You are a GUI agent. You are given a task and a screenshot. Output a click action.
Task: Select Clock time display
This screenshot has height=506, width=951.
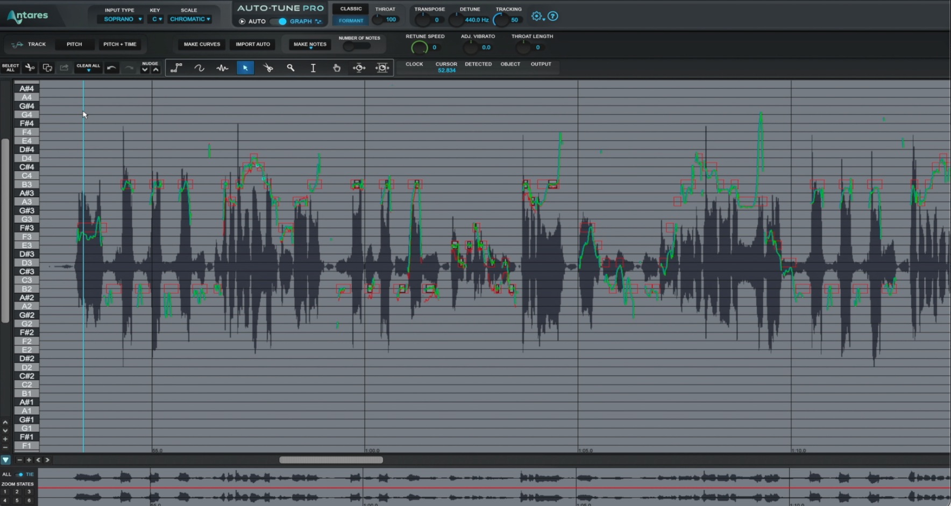click(414, 64)
